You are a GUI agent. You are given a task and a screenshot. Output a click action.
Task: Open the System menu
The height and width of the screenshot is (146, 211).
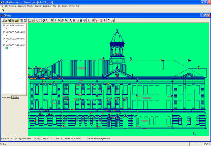point(65,6)
